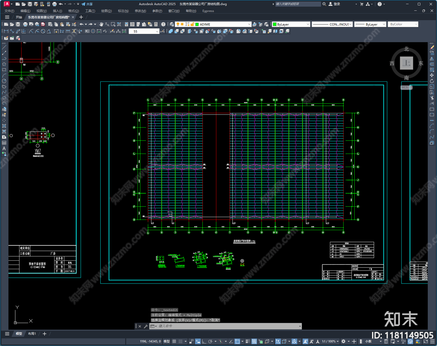Open the ByLayer color dropdown
Viewport: 437px width, 346px height.
click(x=308, y=24)
